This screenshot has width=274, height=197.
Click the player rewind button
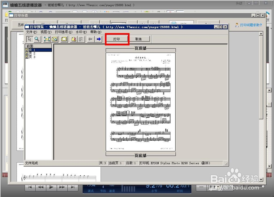(x=41, y=187)
